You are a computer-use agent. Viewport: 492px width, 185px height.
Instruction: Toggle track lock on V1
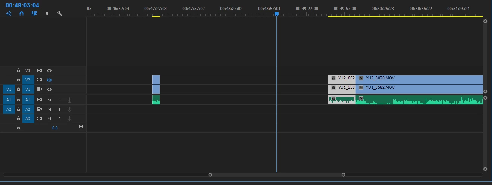18,89
